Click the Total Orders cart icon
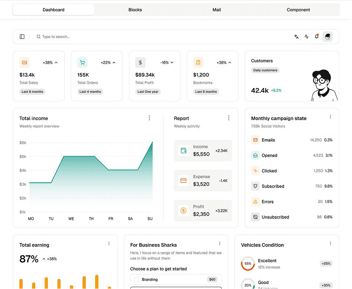This screenshot has height=289, width=352. tap(82, 62)
